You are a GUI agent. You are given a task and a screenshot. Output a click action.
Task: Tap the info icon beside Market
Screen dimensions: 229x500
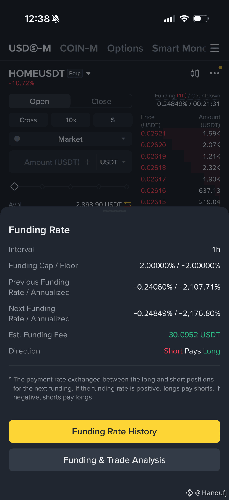[17, 139]
